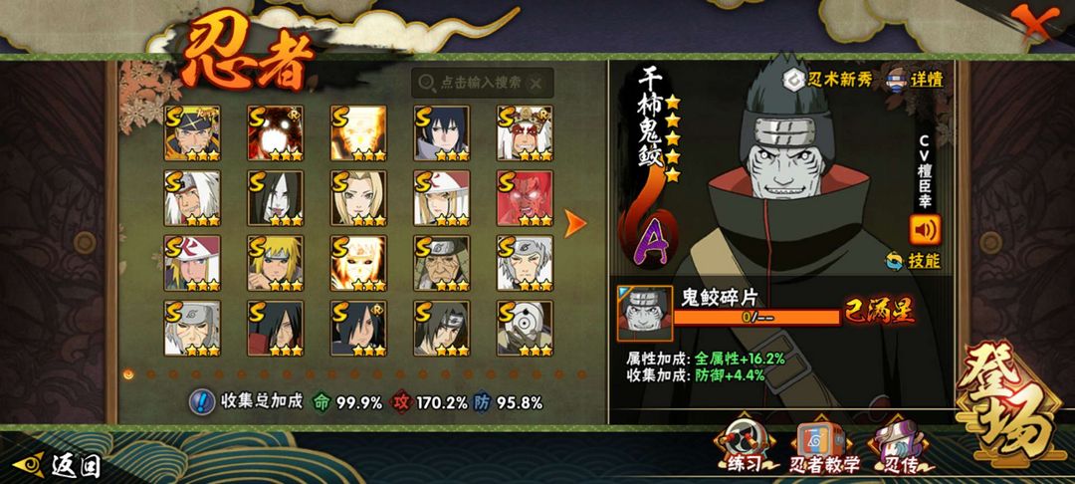The height and width of the screenshot is (484, 1075).
Task: Select the first page indicator dot
Action: (x=128, y=374)
